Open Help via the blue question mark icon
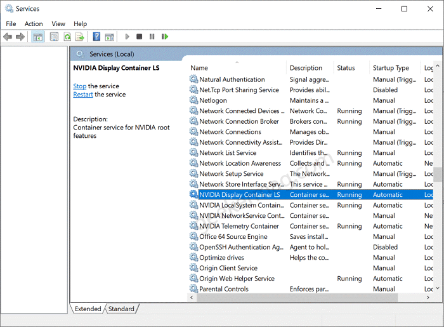The height and width of the screenshot is (327, 444). coord(96,37)
